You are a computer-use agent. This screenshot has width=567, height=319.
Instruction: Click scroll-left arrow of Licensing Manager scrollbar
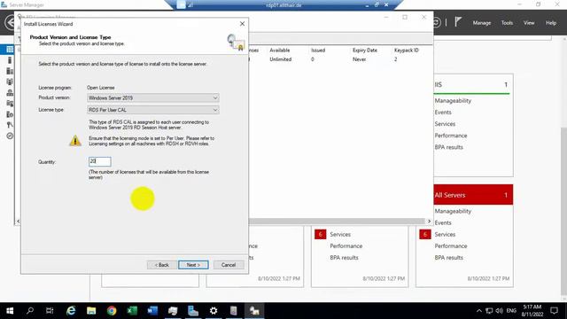[x=18, y=221]
